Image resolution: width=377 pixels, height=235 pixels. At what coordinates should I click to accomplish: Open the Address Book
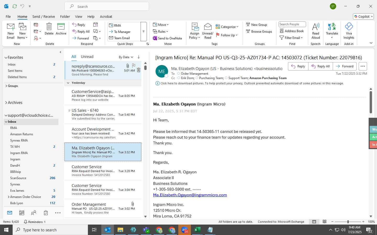click(292, 31)
